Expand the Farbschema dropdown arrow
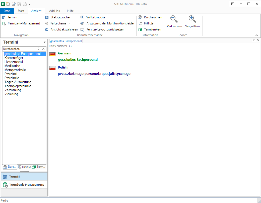The image size is (261, 203). coord(69,23)
